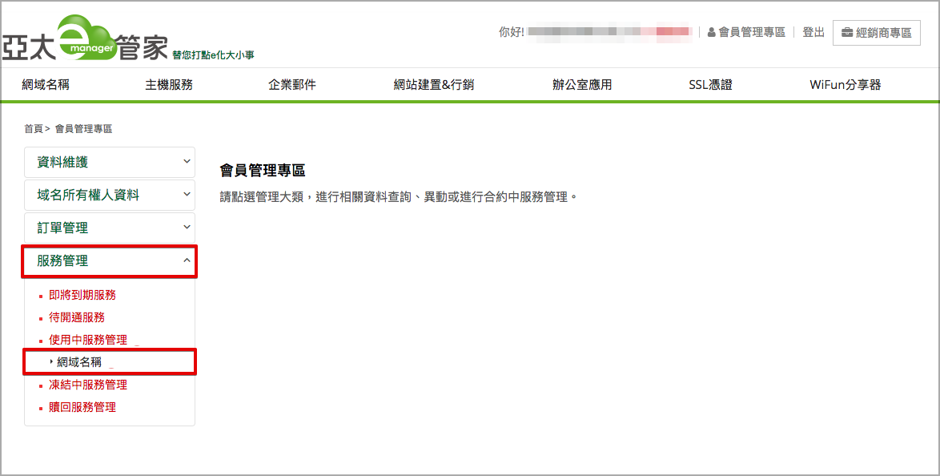This screenshot has height=476, width=940.
Task: Click the 會員管理專區 page heading
Action: point(263,171)
